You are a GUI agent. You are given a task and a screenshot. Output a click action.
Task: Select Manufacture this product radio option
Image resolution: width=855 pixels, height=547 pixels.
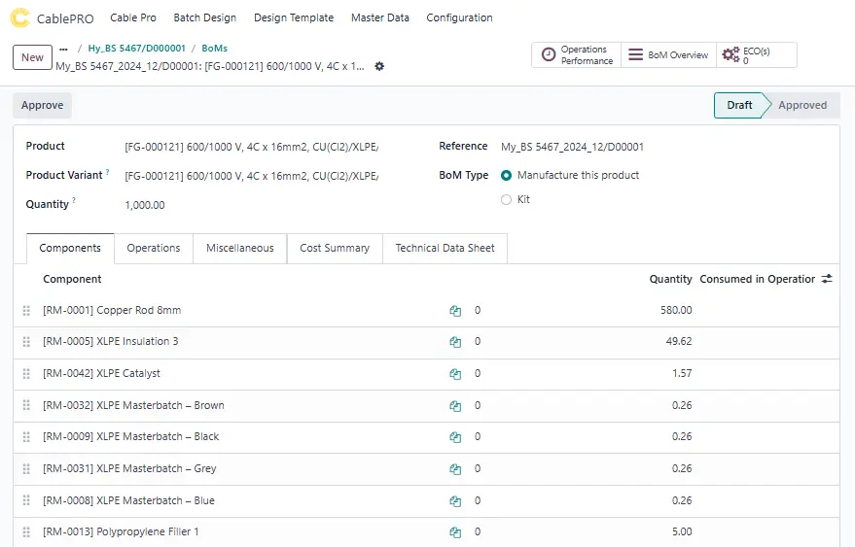coord(506,176)
